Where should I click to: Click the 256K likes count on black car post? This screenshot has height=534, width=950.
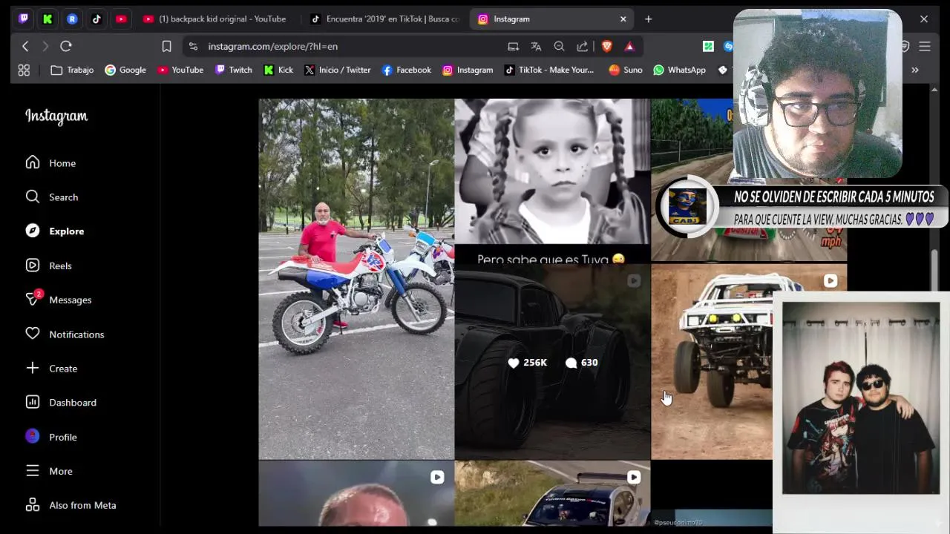[527, 363]
